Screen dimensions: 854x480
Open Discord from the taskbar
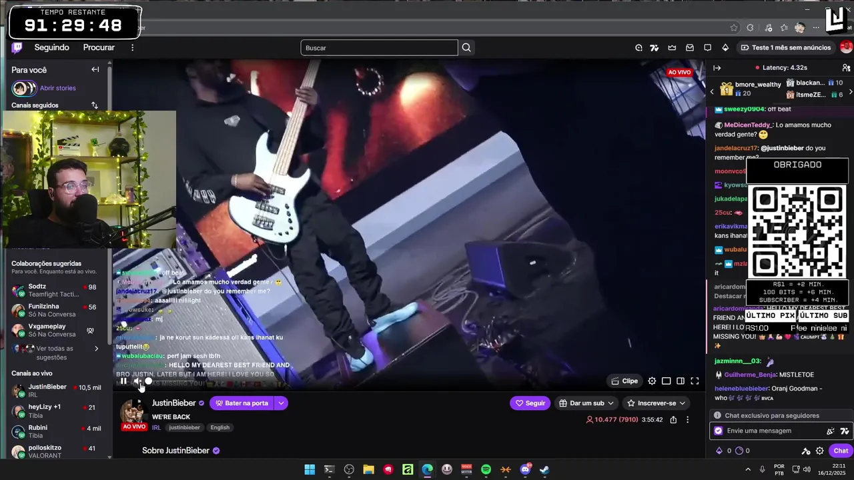(525, 469)
